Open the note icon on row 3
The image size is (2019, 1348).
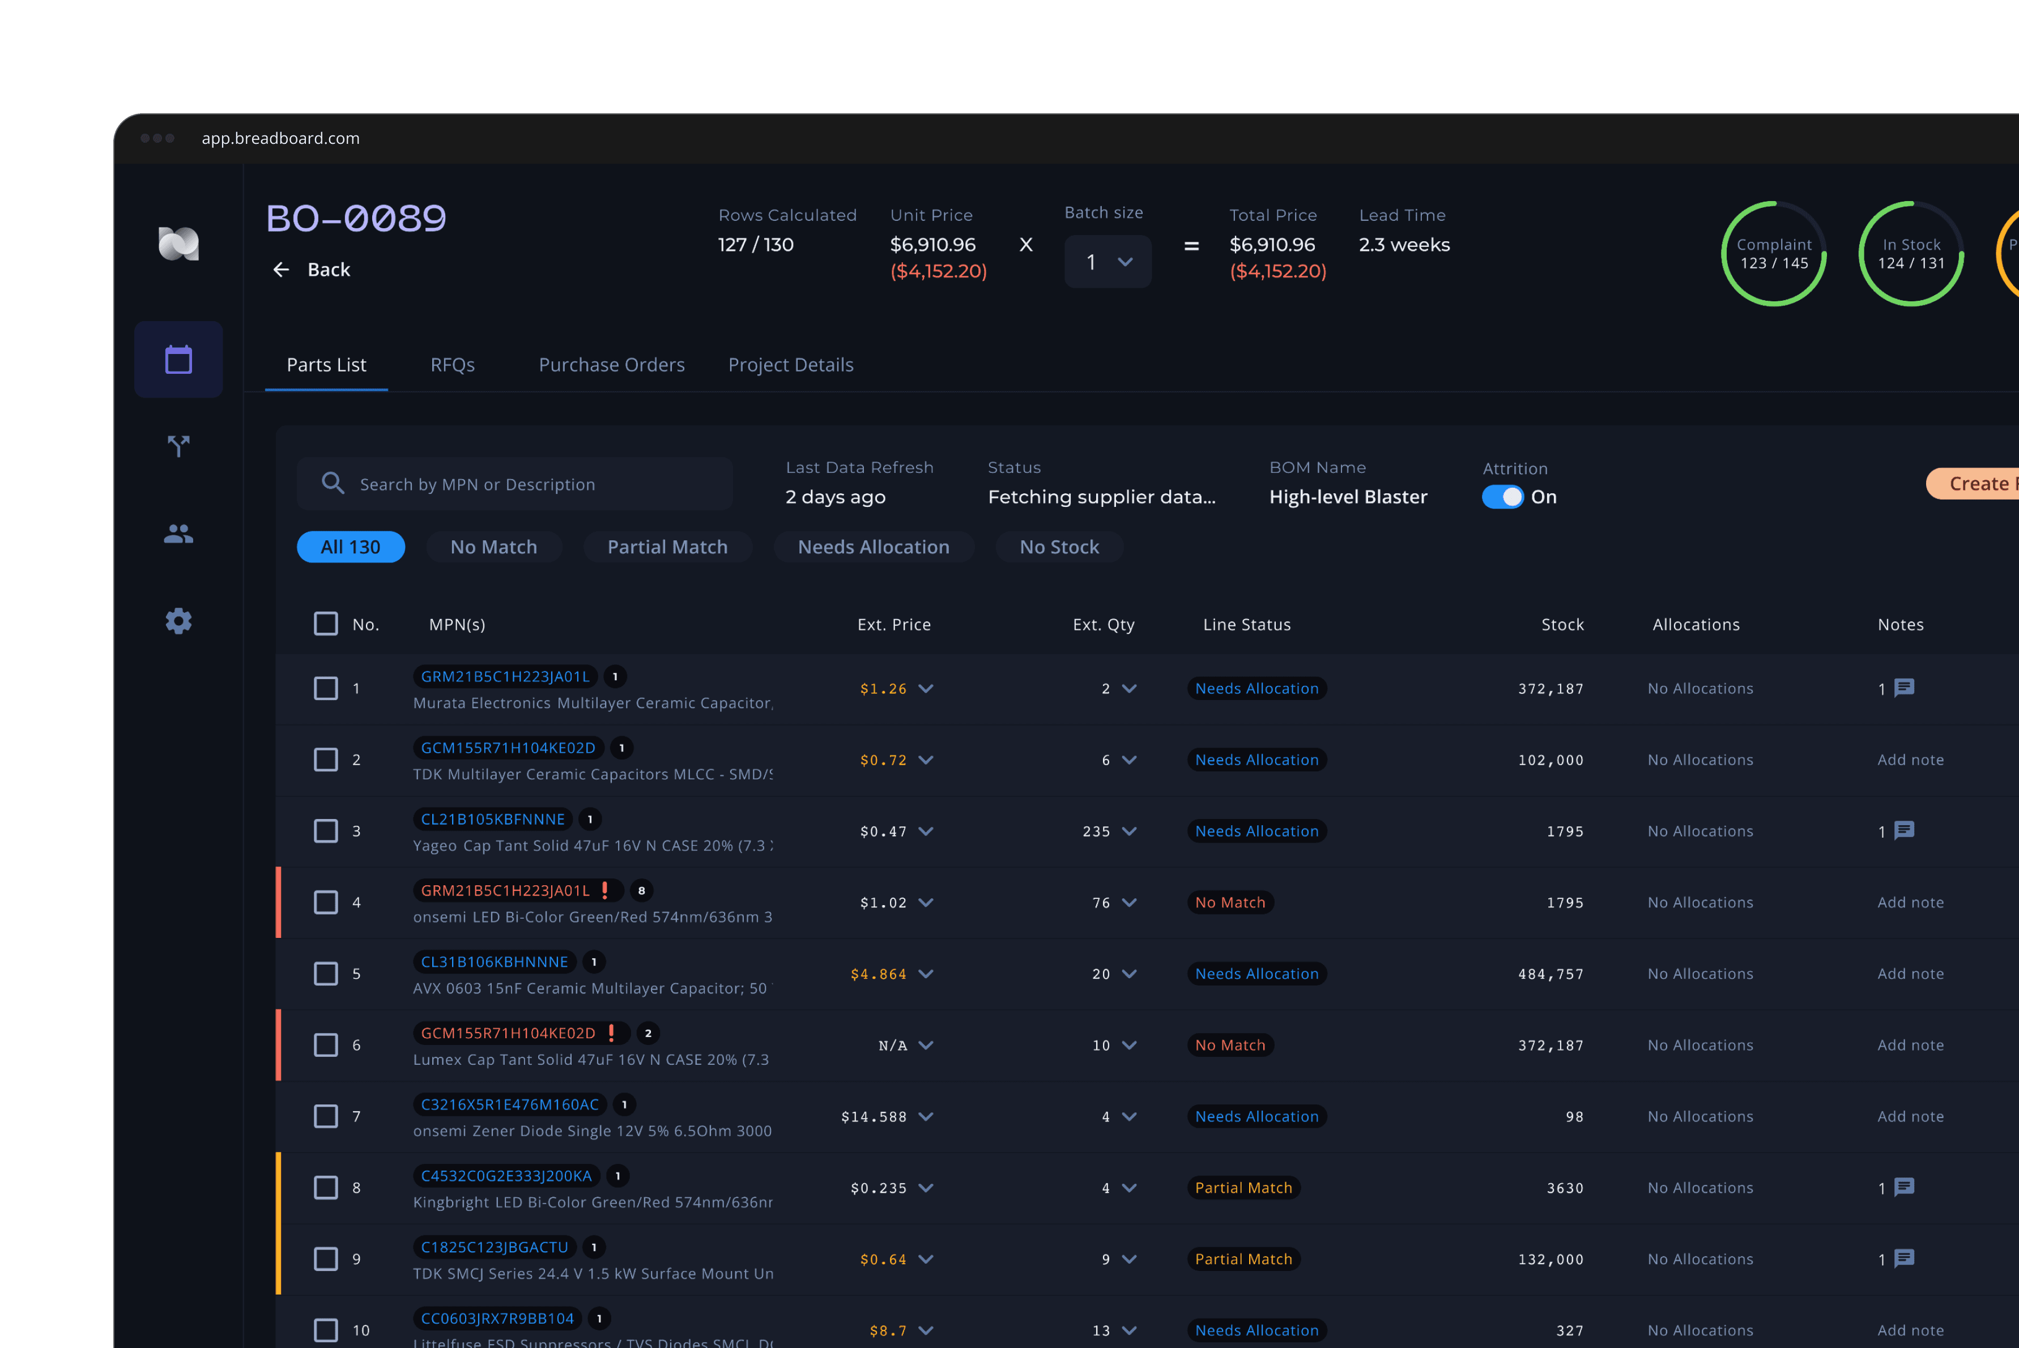(x=1905, y=830)
